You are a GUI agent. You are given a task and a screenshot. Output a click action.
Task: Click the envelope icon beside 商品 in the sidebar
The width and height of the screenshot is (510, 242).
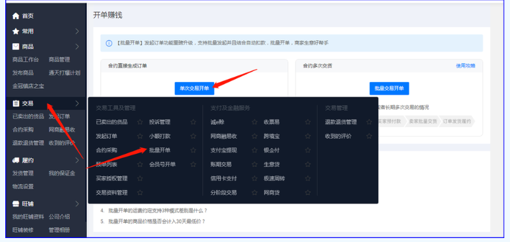tap(16, 47)
